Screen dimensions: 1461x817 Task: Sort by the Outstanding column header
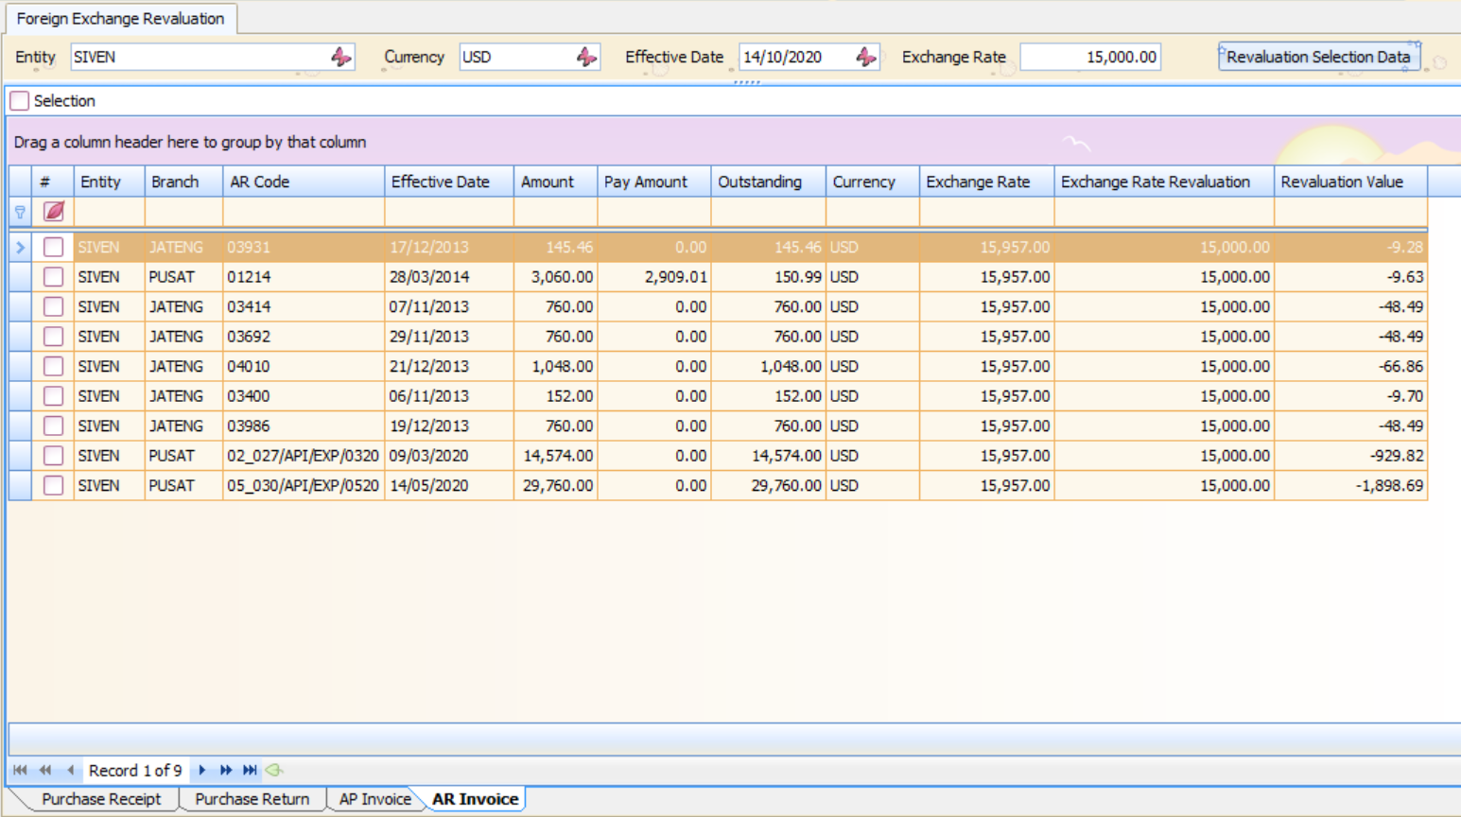click(x=768, y=182)
